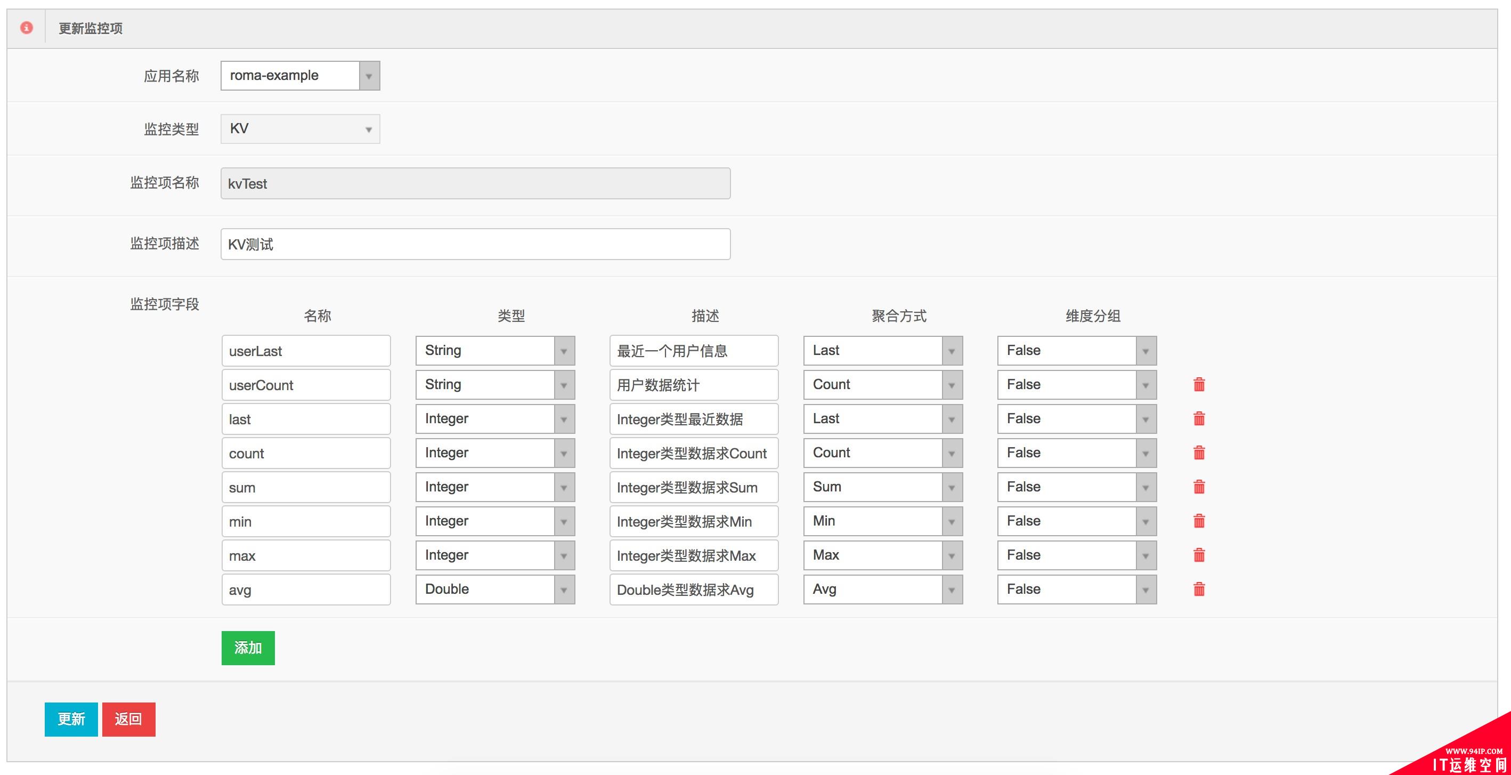Delete the count field row
Viewport: 1511px width, 775px height.
point(1199,453)
